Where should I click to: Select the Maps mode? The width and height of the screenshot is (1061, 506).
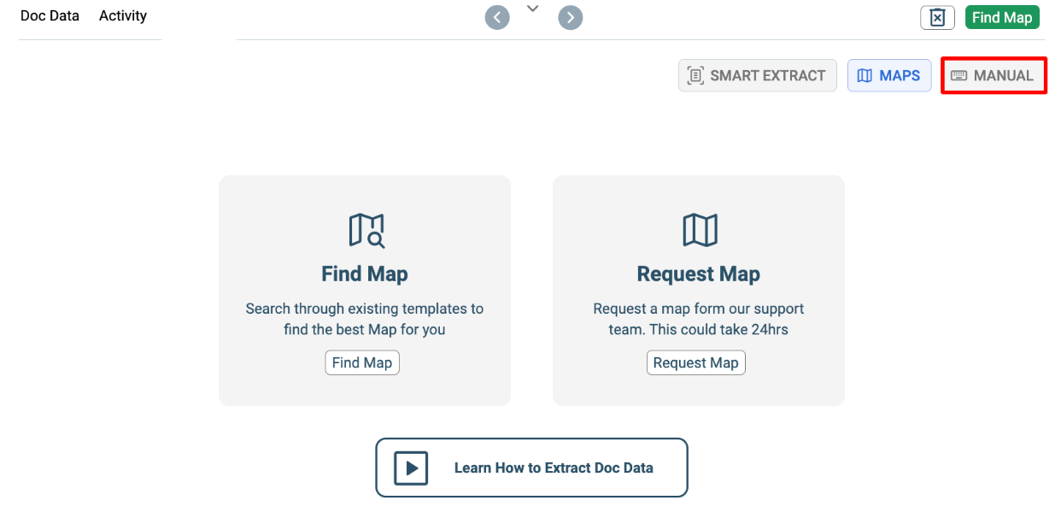[889, 75]
